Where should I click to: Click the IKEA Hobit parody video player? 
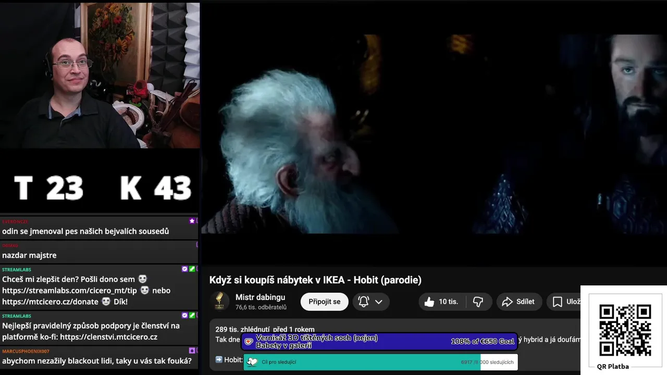(x=434, y=134)
